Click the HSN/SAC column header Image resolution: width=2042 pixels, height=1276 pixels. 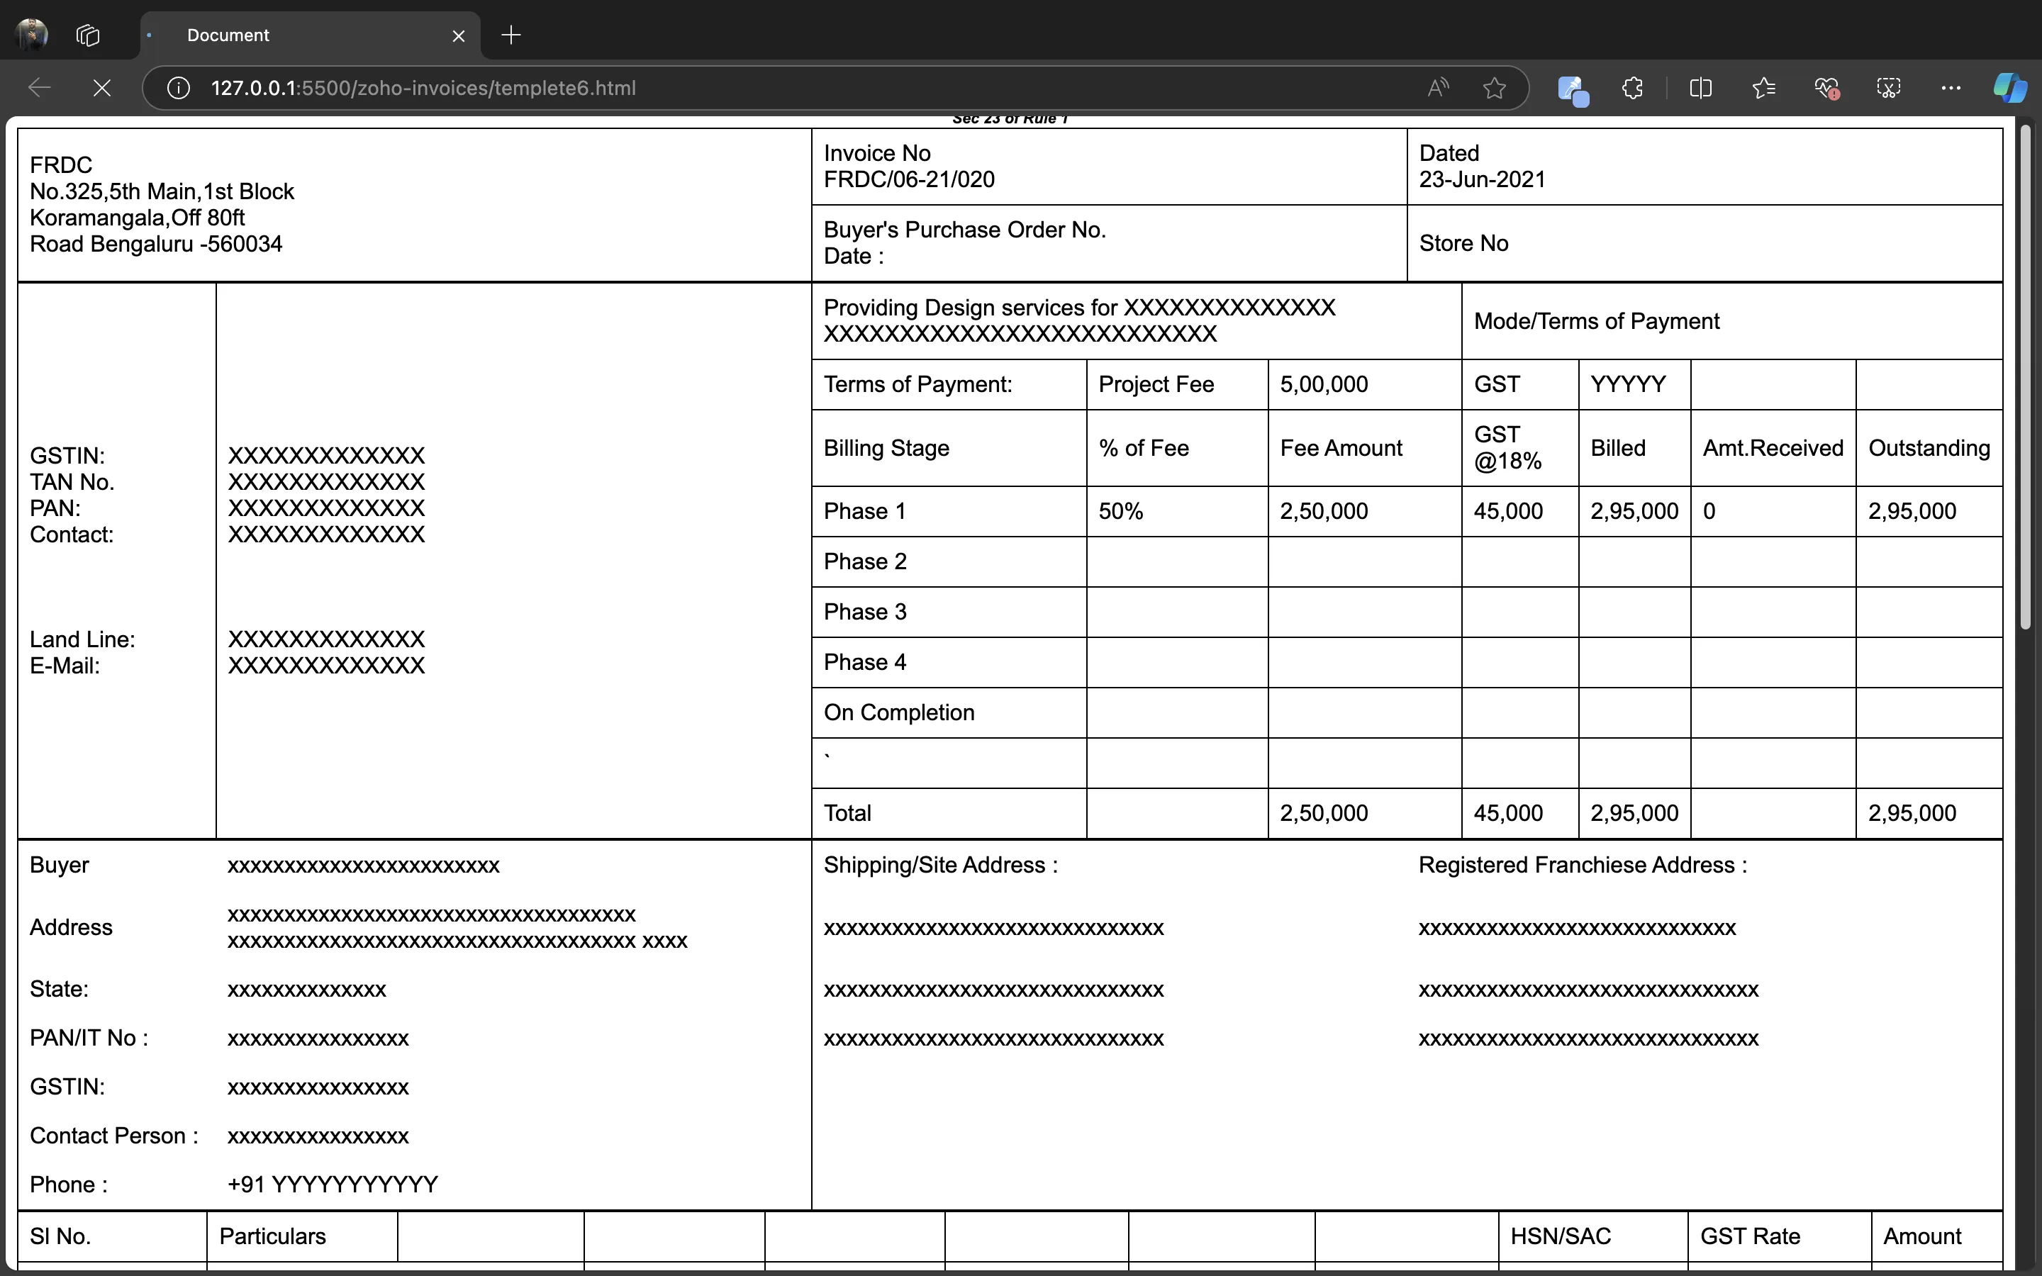(x=1560, y=1237)
